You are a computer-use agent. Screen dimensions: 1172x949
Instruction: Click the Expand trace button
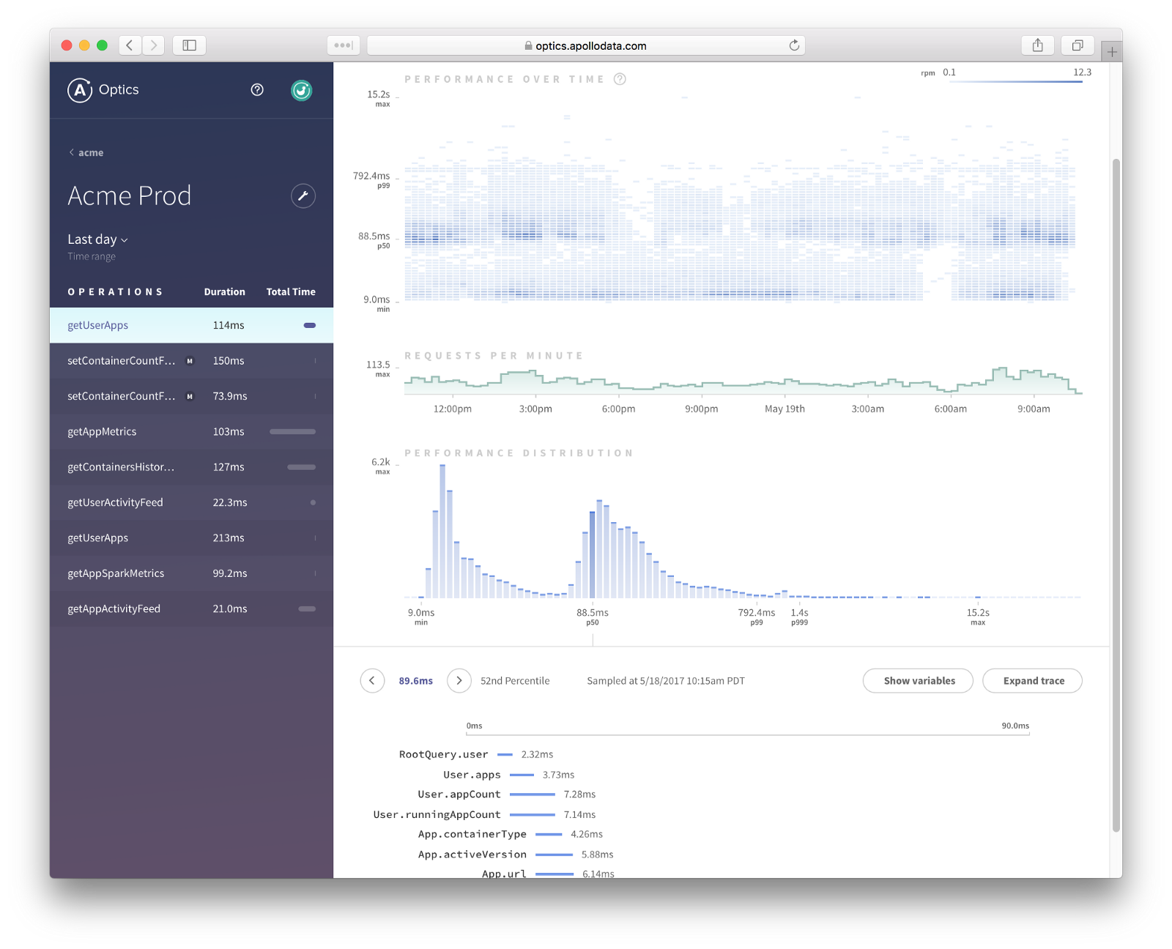(x=1033, y=681)
